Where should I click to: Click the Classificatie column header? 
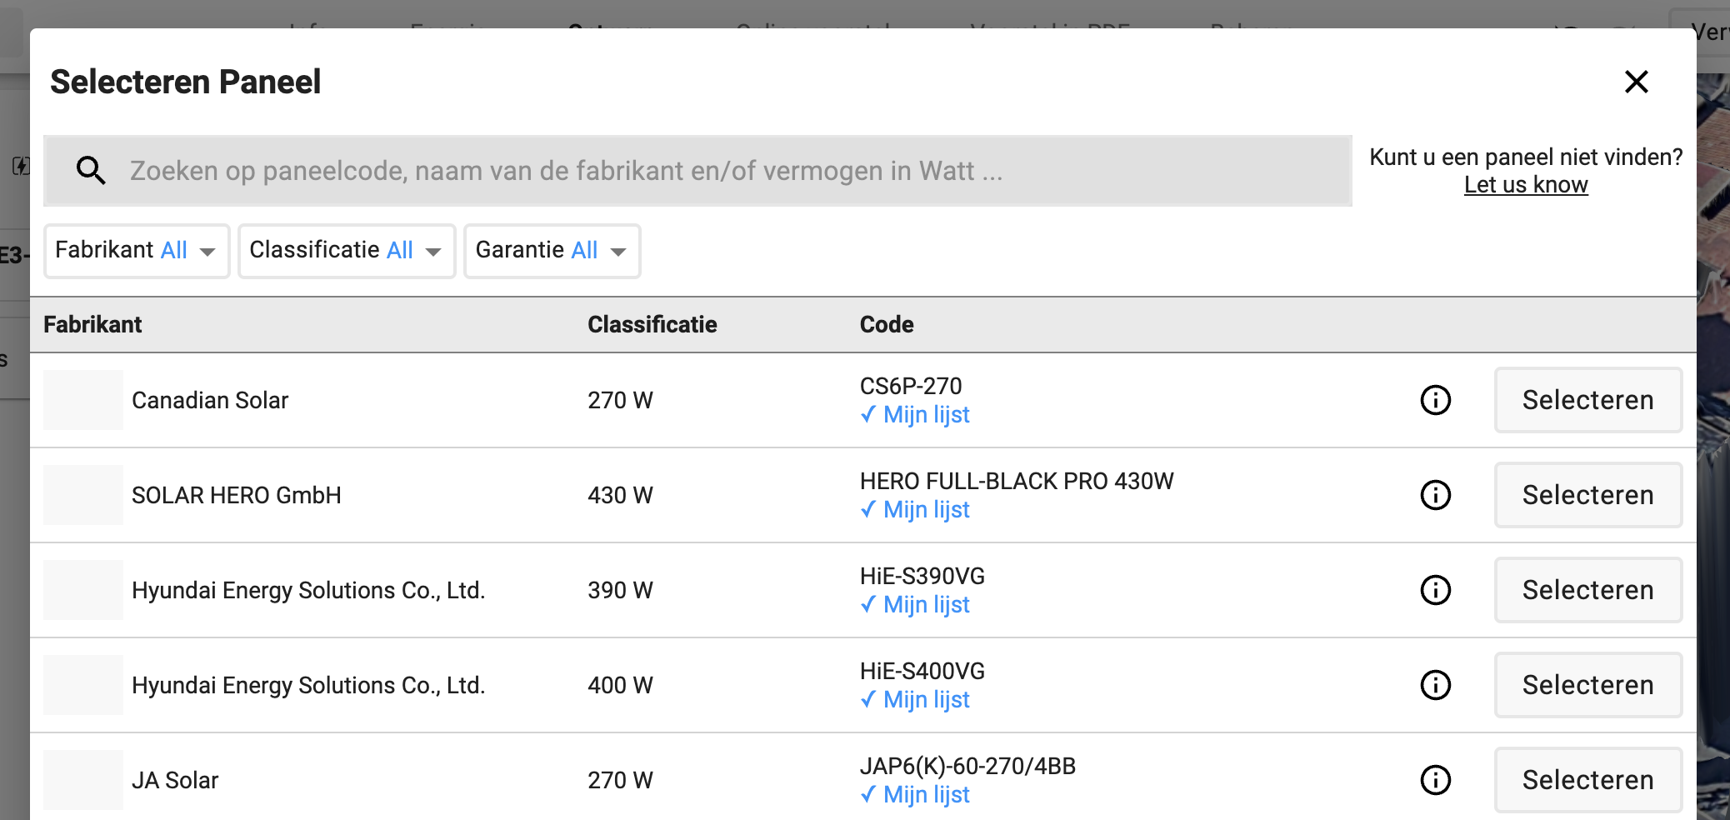[652, 324]
